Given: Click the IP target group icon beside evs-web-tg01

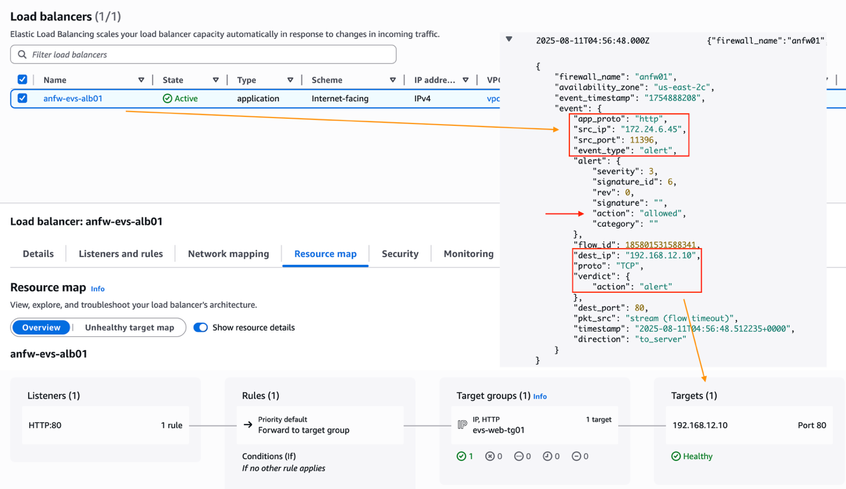Looking at the screenshot, I should tap(462, 425).
